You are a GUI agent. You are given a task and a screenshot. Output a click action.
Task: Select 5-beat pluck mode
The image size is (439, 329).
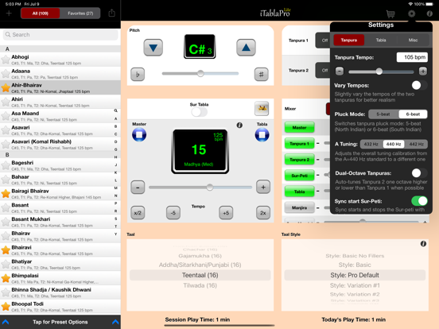tap(383, 114)
